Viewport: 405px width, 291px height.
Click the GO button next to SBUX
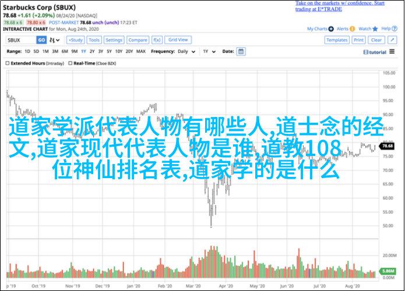click(x=41, y=40)
